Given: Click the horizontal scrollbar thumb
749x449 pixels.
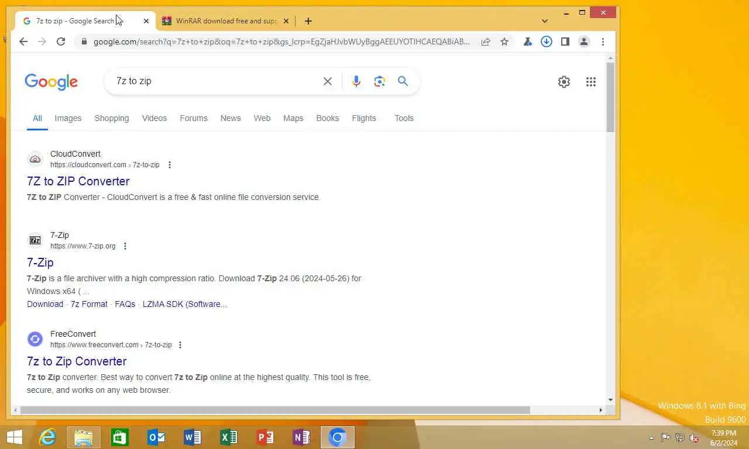Looking at the screenshot, I should [x=275, y=410].
